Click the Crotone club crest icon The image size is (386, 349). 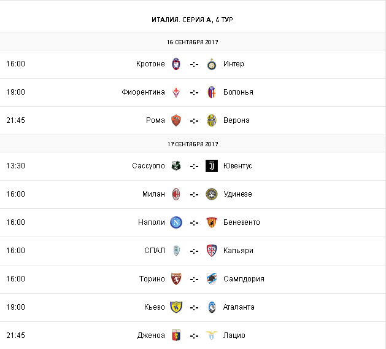click(x=176, y=64)
